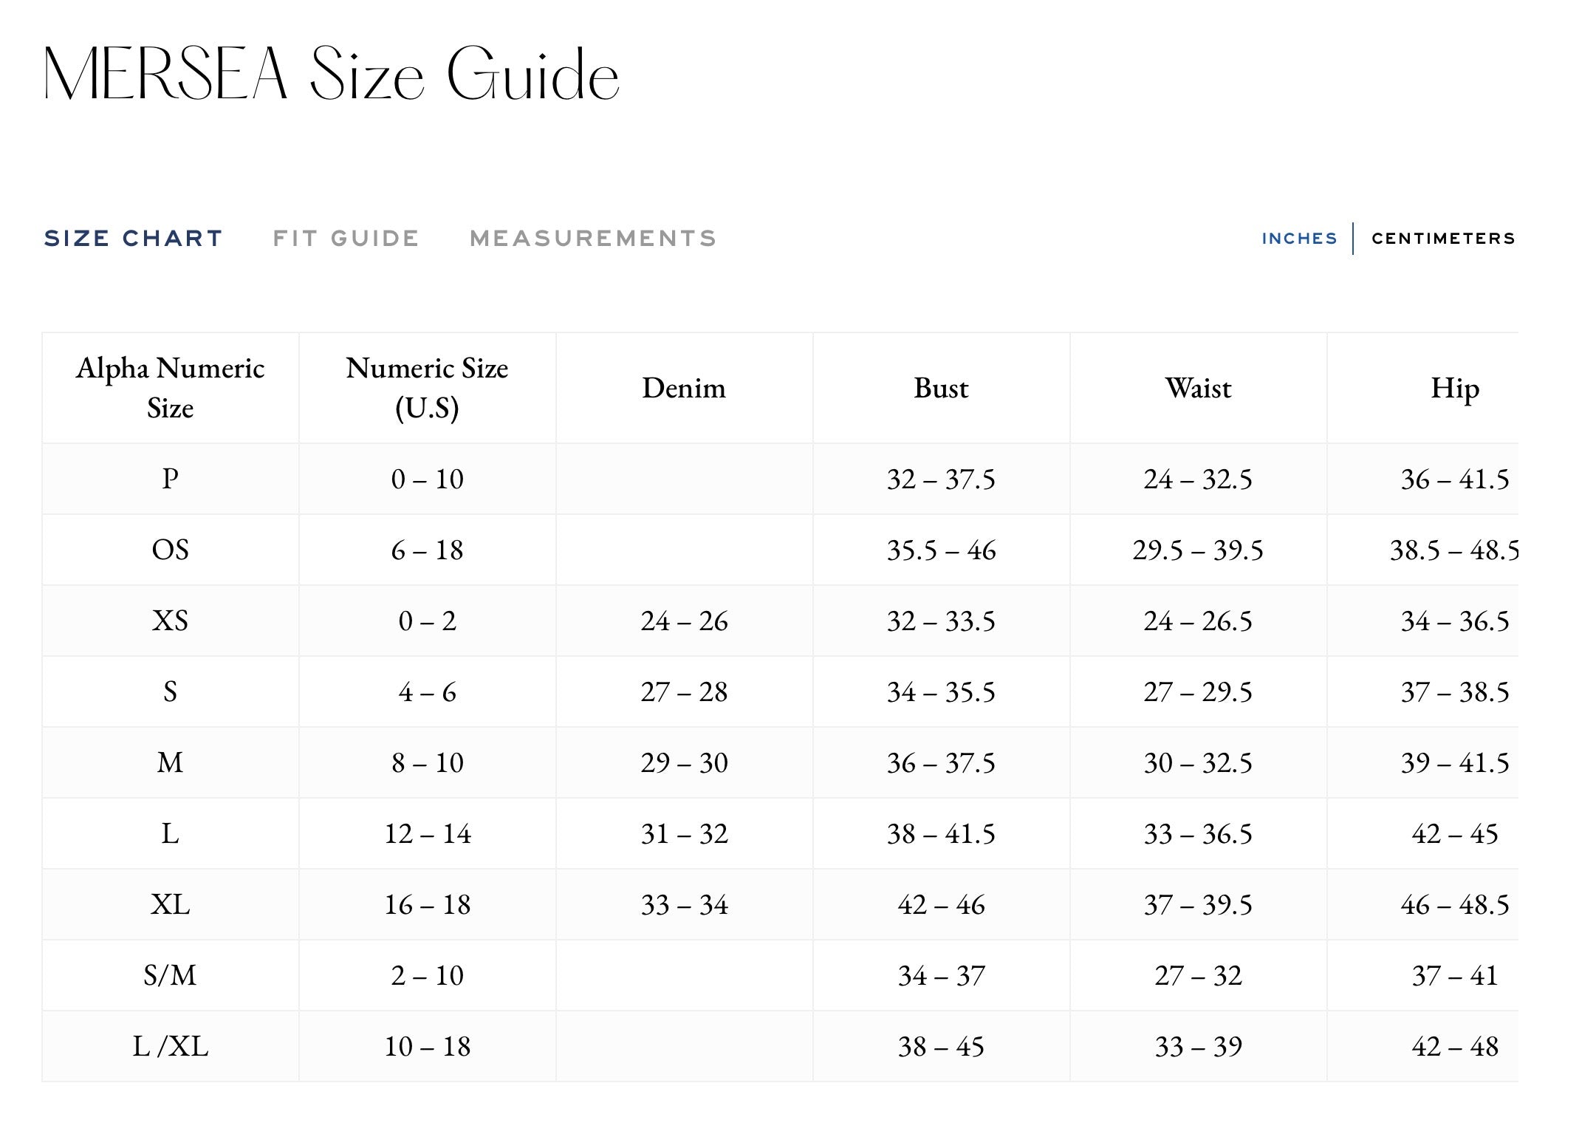Click the 42 – 46 bust cell
Viewport: 1596px width, 1134px height.
pyautogui.click(x=942, y=904)
